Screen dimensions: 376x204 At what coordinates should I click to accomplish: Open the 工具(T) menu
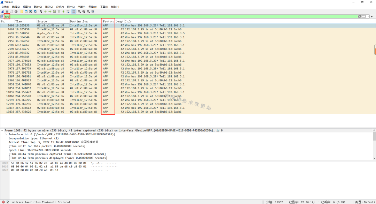point(104,7)
